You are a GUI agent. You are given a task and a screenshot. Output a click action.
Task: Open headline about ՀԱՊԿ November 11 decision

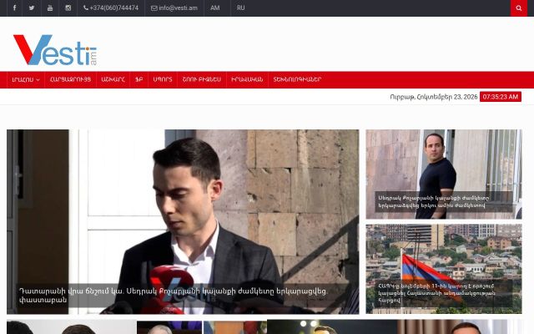tap(436, 293)
